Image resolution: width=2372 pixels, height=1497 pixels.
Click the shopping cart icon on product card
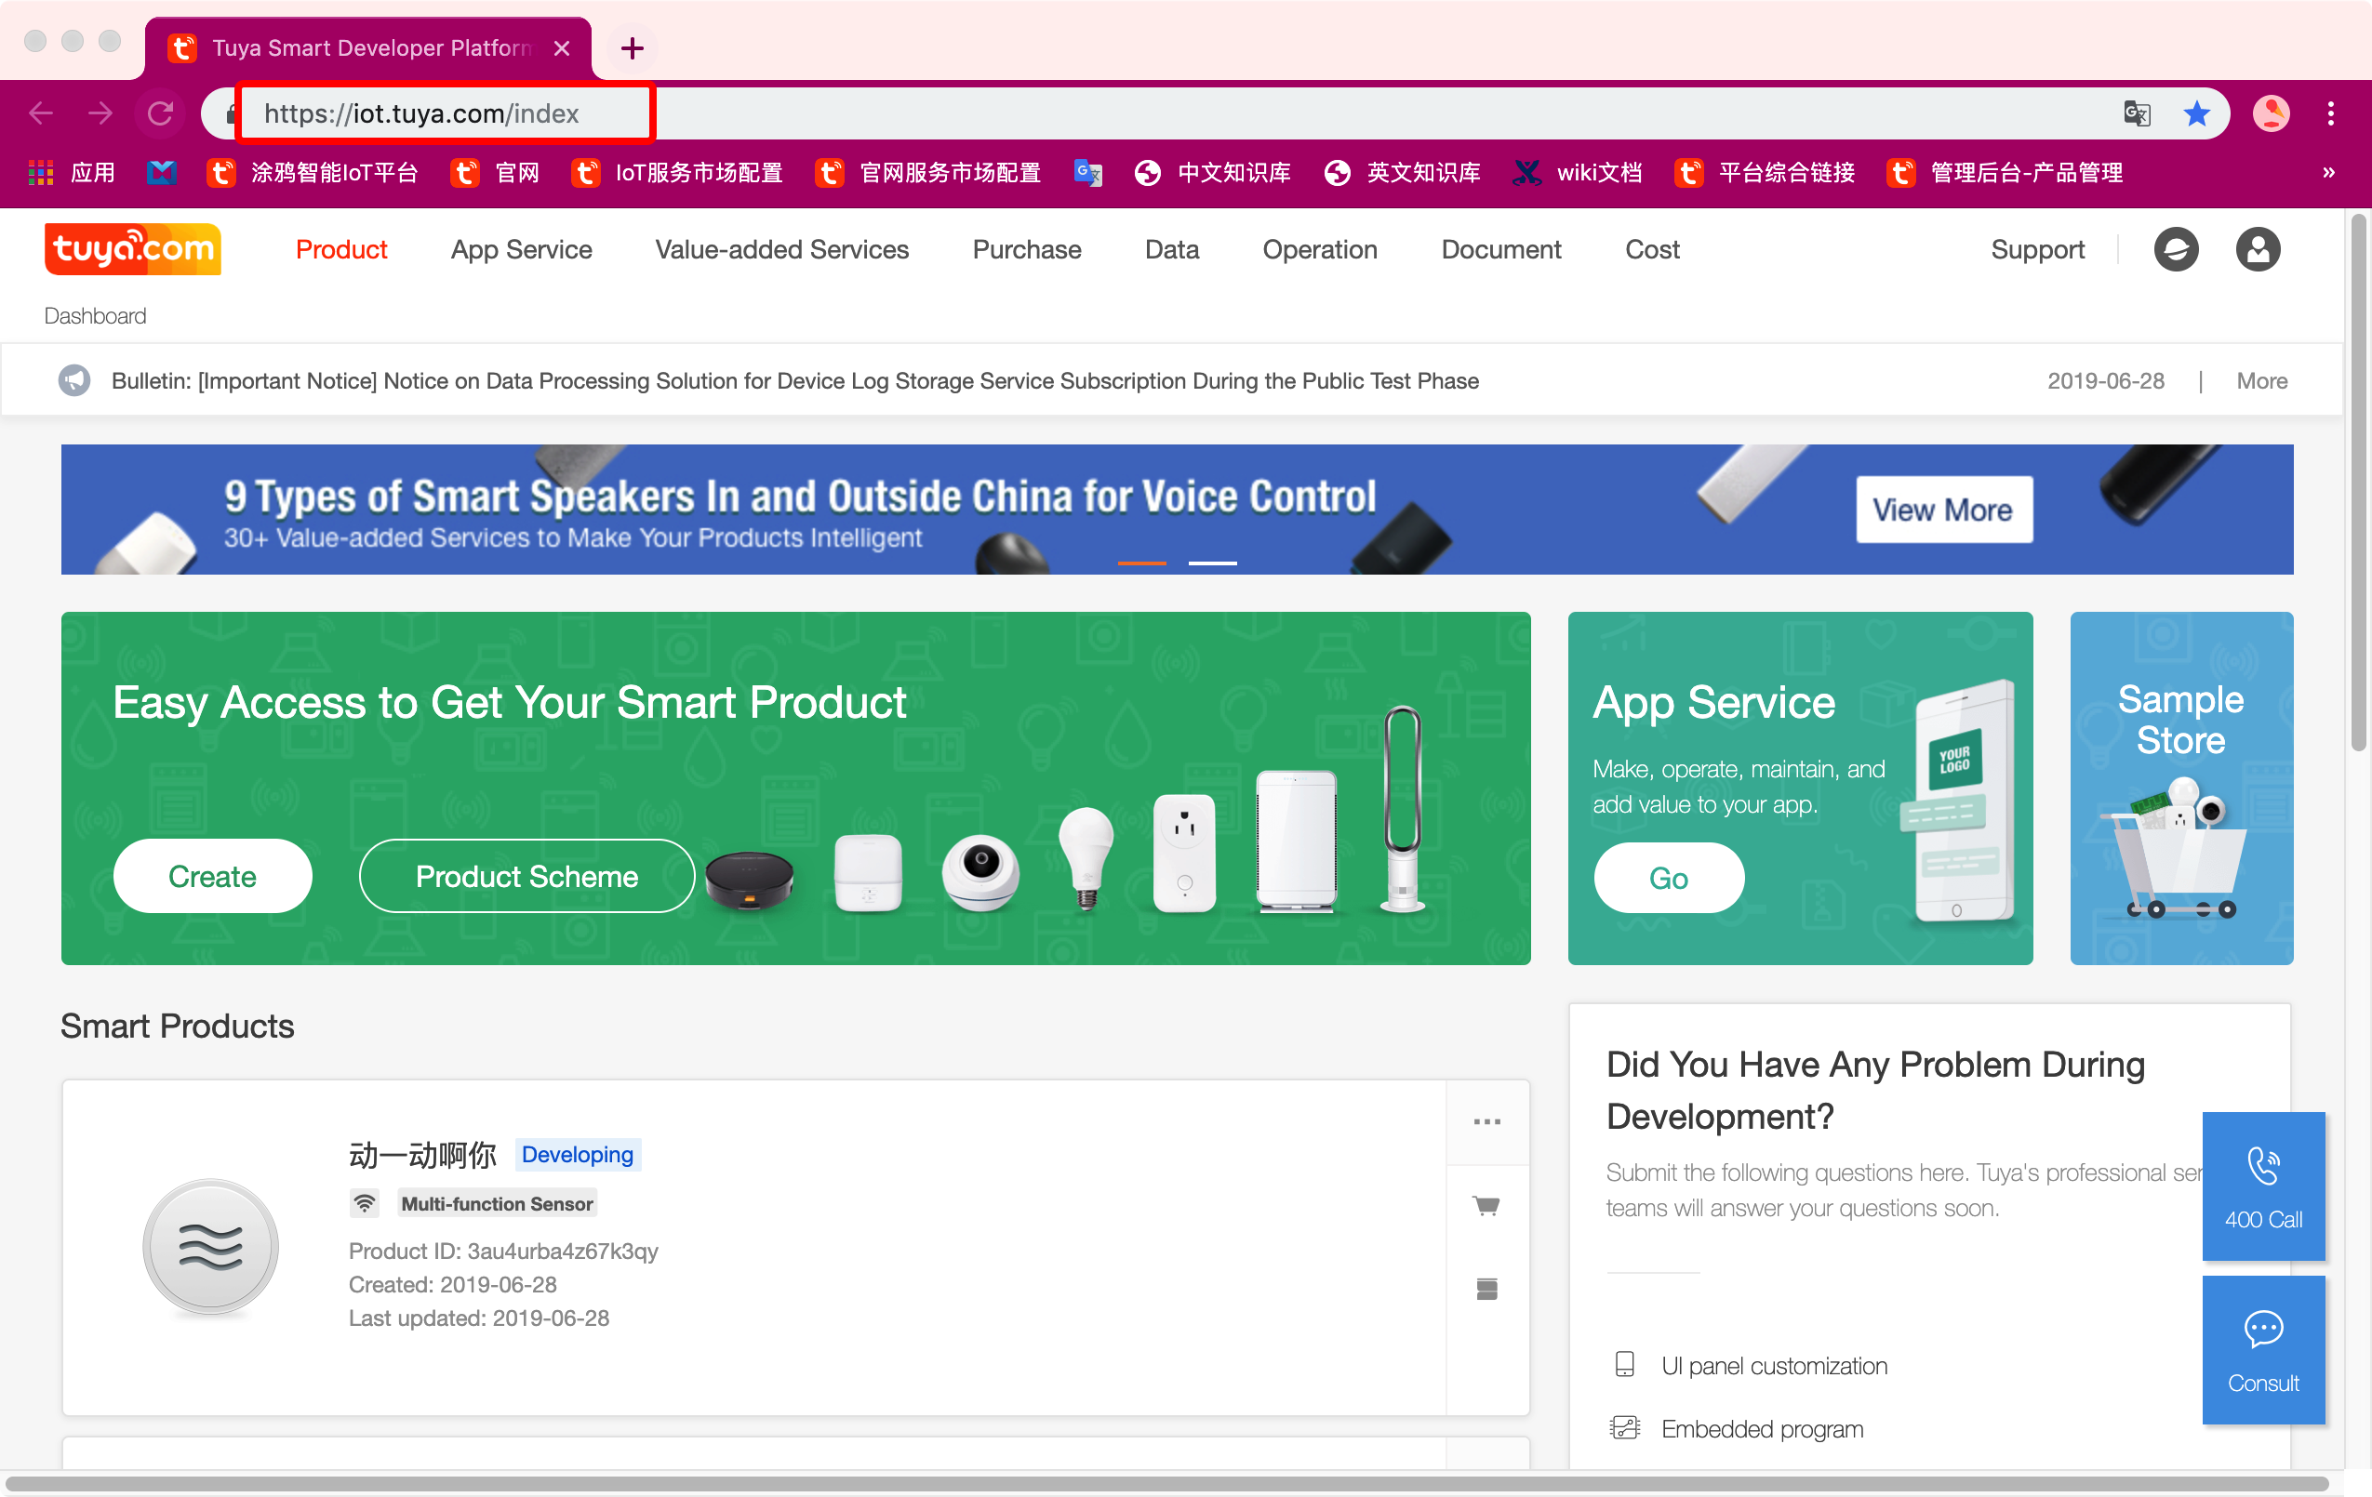point(1486,1205)
